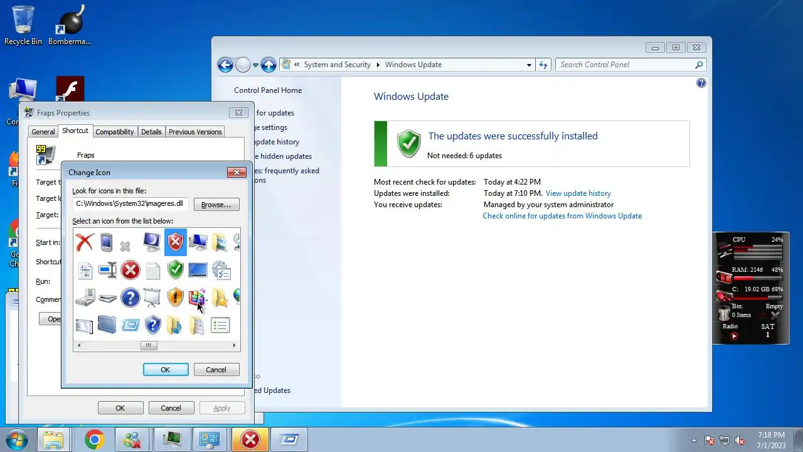
Task: Show hidden tray icons arrow
Action: pyautogui.click(x=694, y=441)
